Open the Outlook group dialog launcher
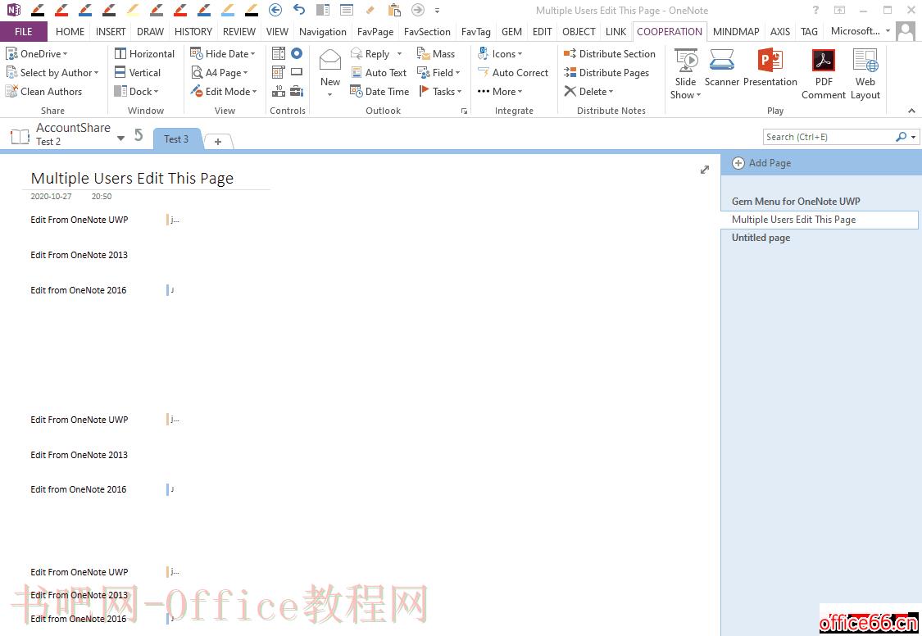Viewport: 922px width, 636px height. tap(464, 111)
